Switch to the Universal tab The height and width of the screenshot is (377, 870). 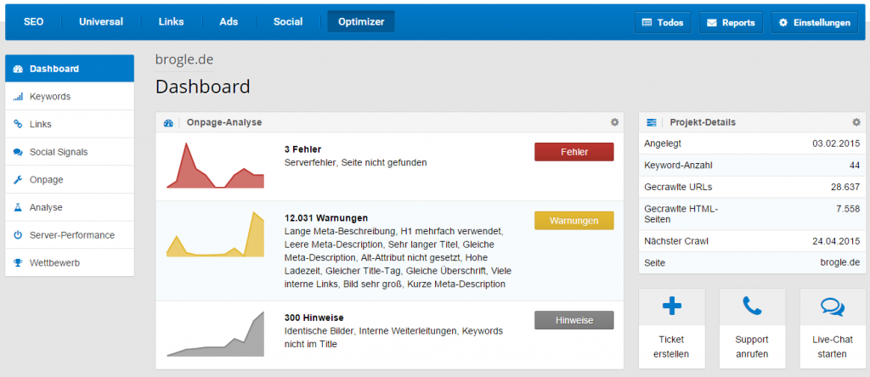click(x=101, y=21)
